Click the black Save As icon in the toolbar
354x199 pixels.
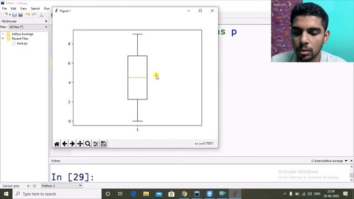click(20, 15)
